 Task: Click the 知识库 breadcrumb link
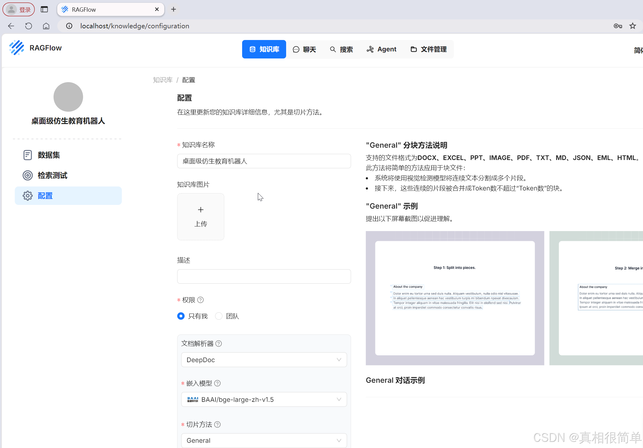pyautogui.click(x=163, y=80)
